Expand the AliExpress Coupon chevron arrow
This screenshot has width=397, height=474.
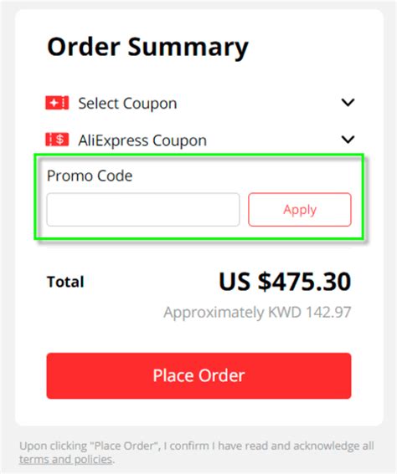coord(348,140)
